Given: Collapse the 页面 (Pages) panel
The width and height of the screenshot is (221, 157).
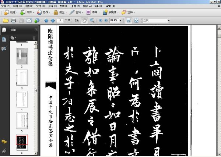Looking at the screenshot, I should pos(36,30).
